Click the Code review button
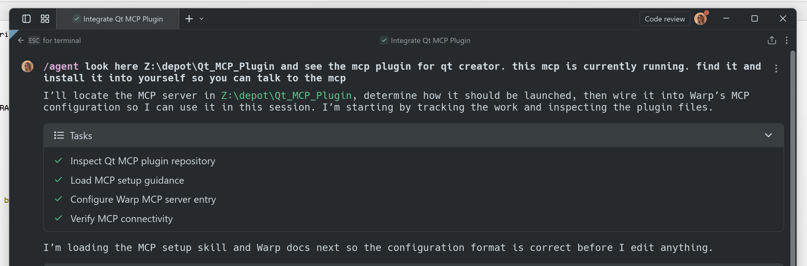The image size is (807, 266). [664, 19]
